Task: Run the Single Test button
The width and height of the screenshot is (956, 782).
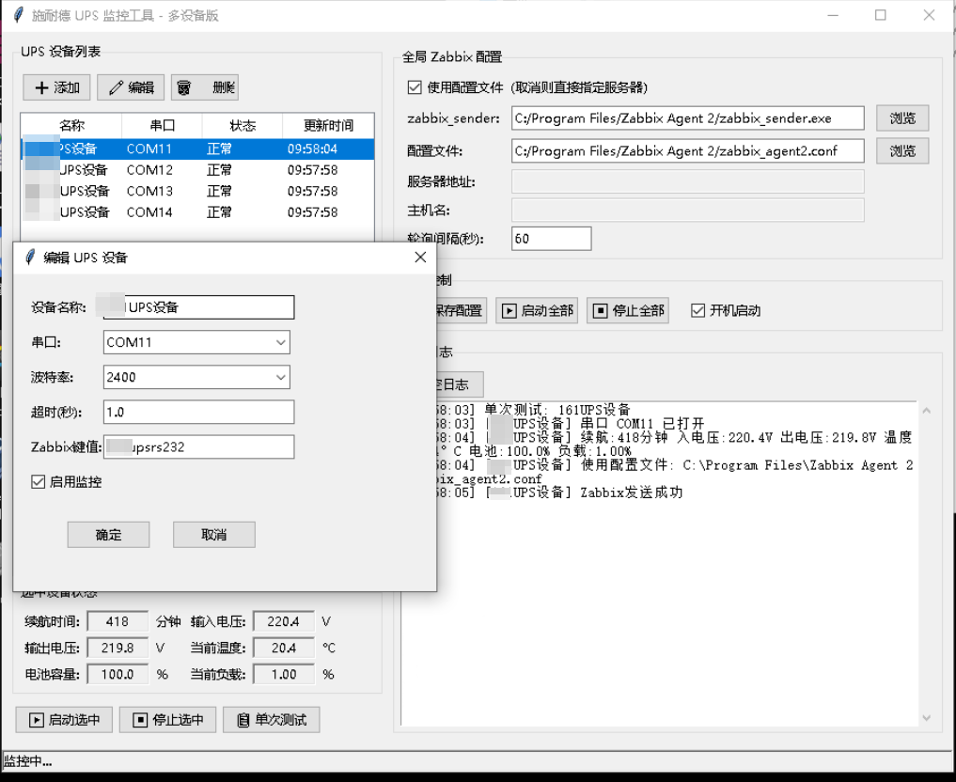Action: click(x=271, y=720)
